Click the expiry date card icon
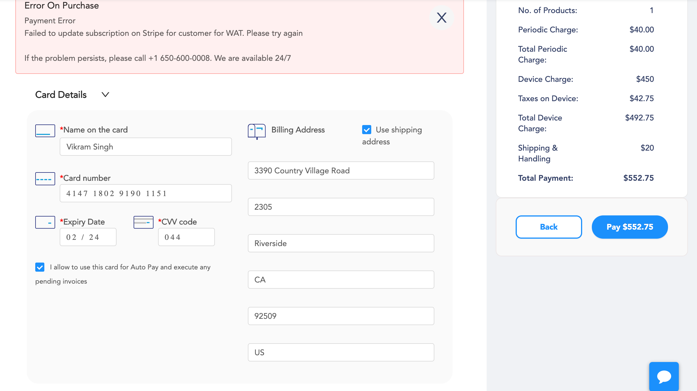Image resolution: width=697 pixels, height=391 pixels. tap(45, 222)
